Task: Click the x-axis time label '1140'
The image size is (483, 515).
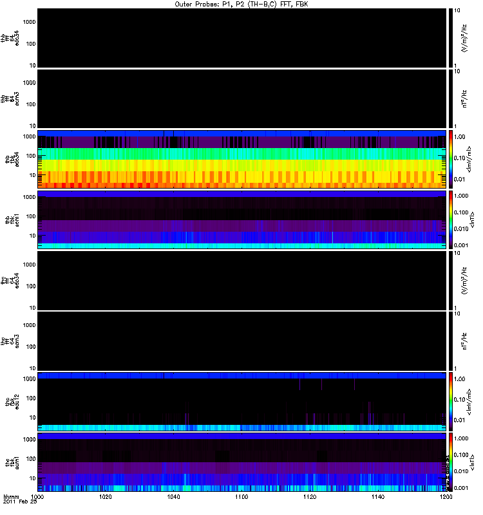Action: pos(378,496)
